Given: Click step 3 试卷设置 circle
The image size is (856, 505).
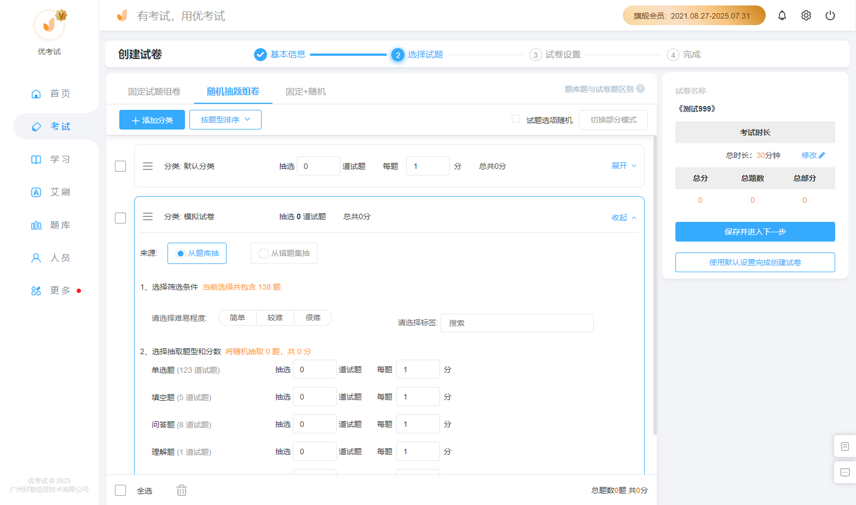Looking at the screenshot, I should tap(535, 55).
